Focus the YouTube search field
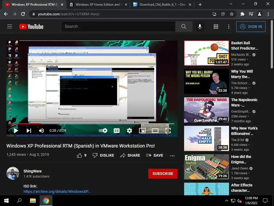Image resolution: width=274 pixels, height=206 pixels. click(118, 27)
